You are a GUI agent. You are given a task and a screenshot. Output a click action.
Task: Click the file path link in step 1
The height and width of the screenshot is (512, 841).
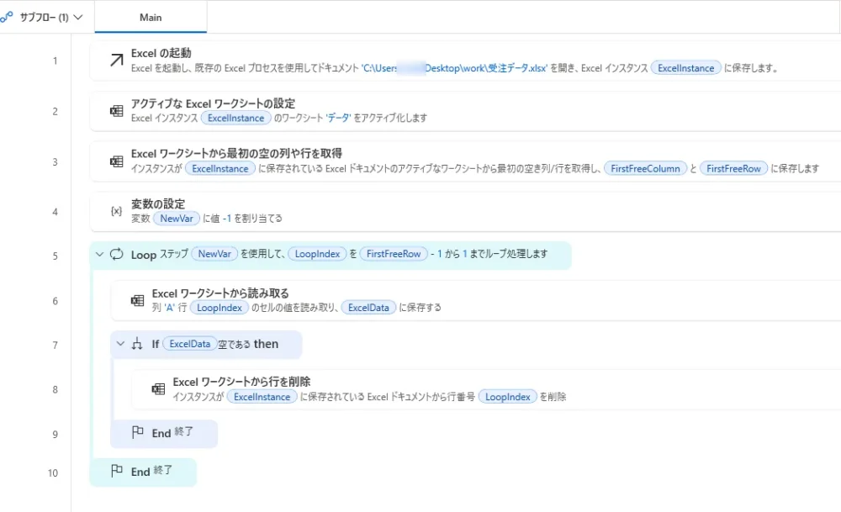pos(454,68)
